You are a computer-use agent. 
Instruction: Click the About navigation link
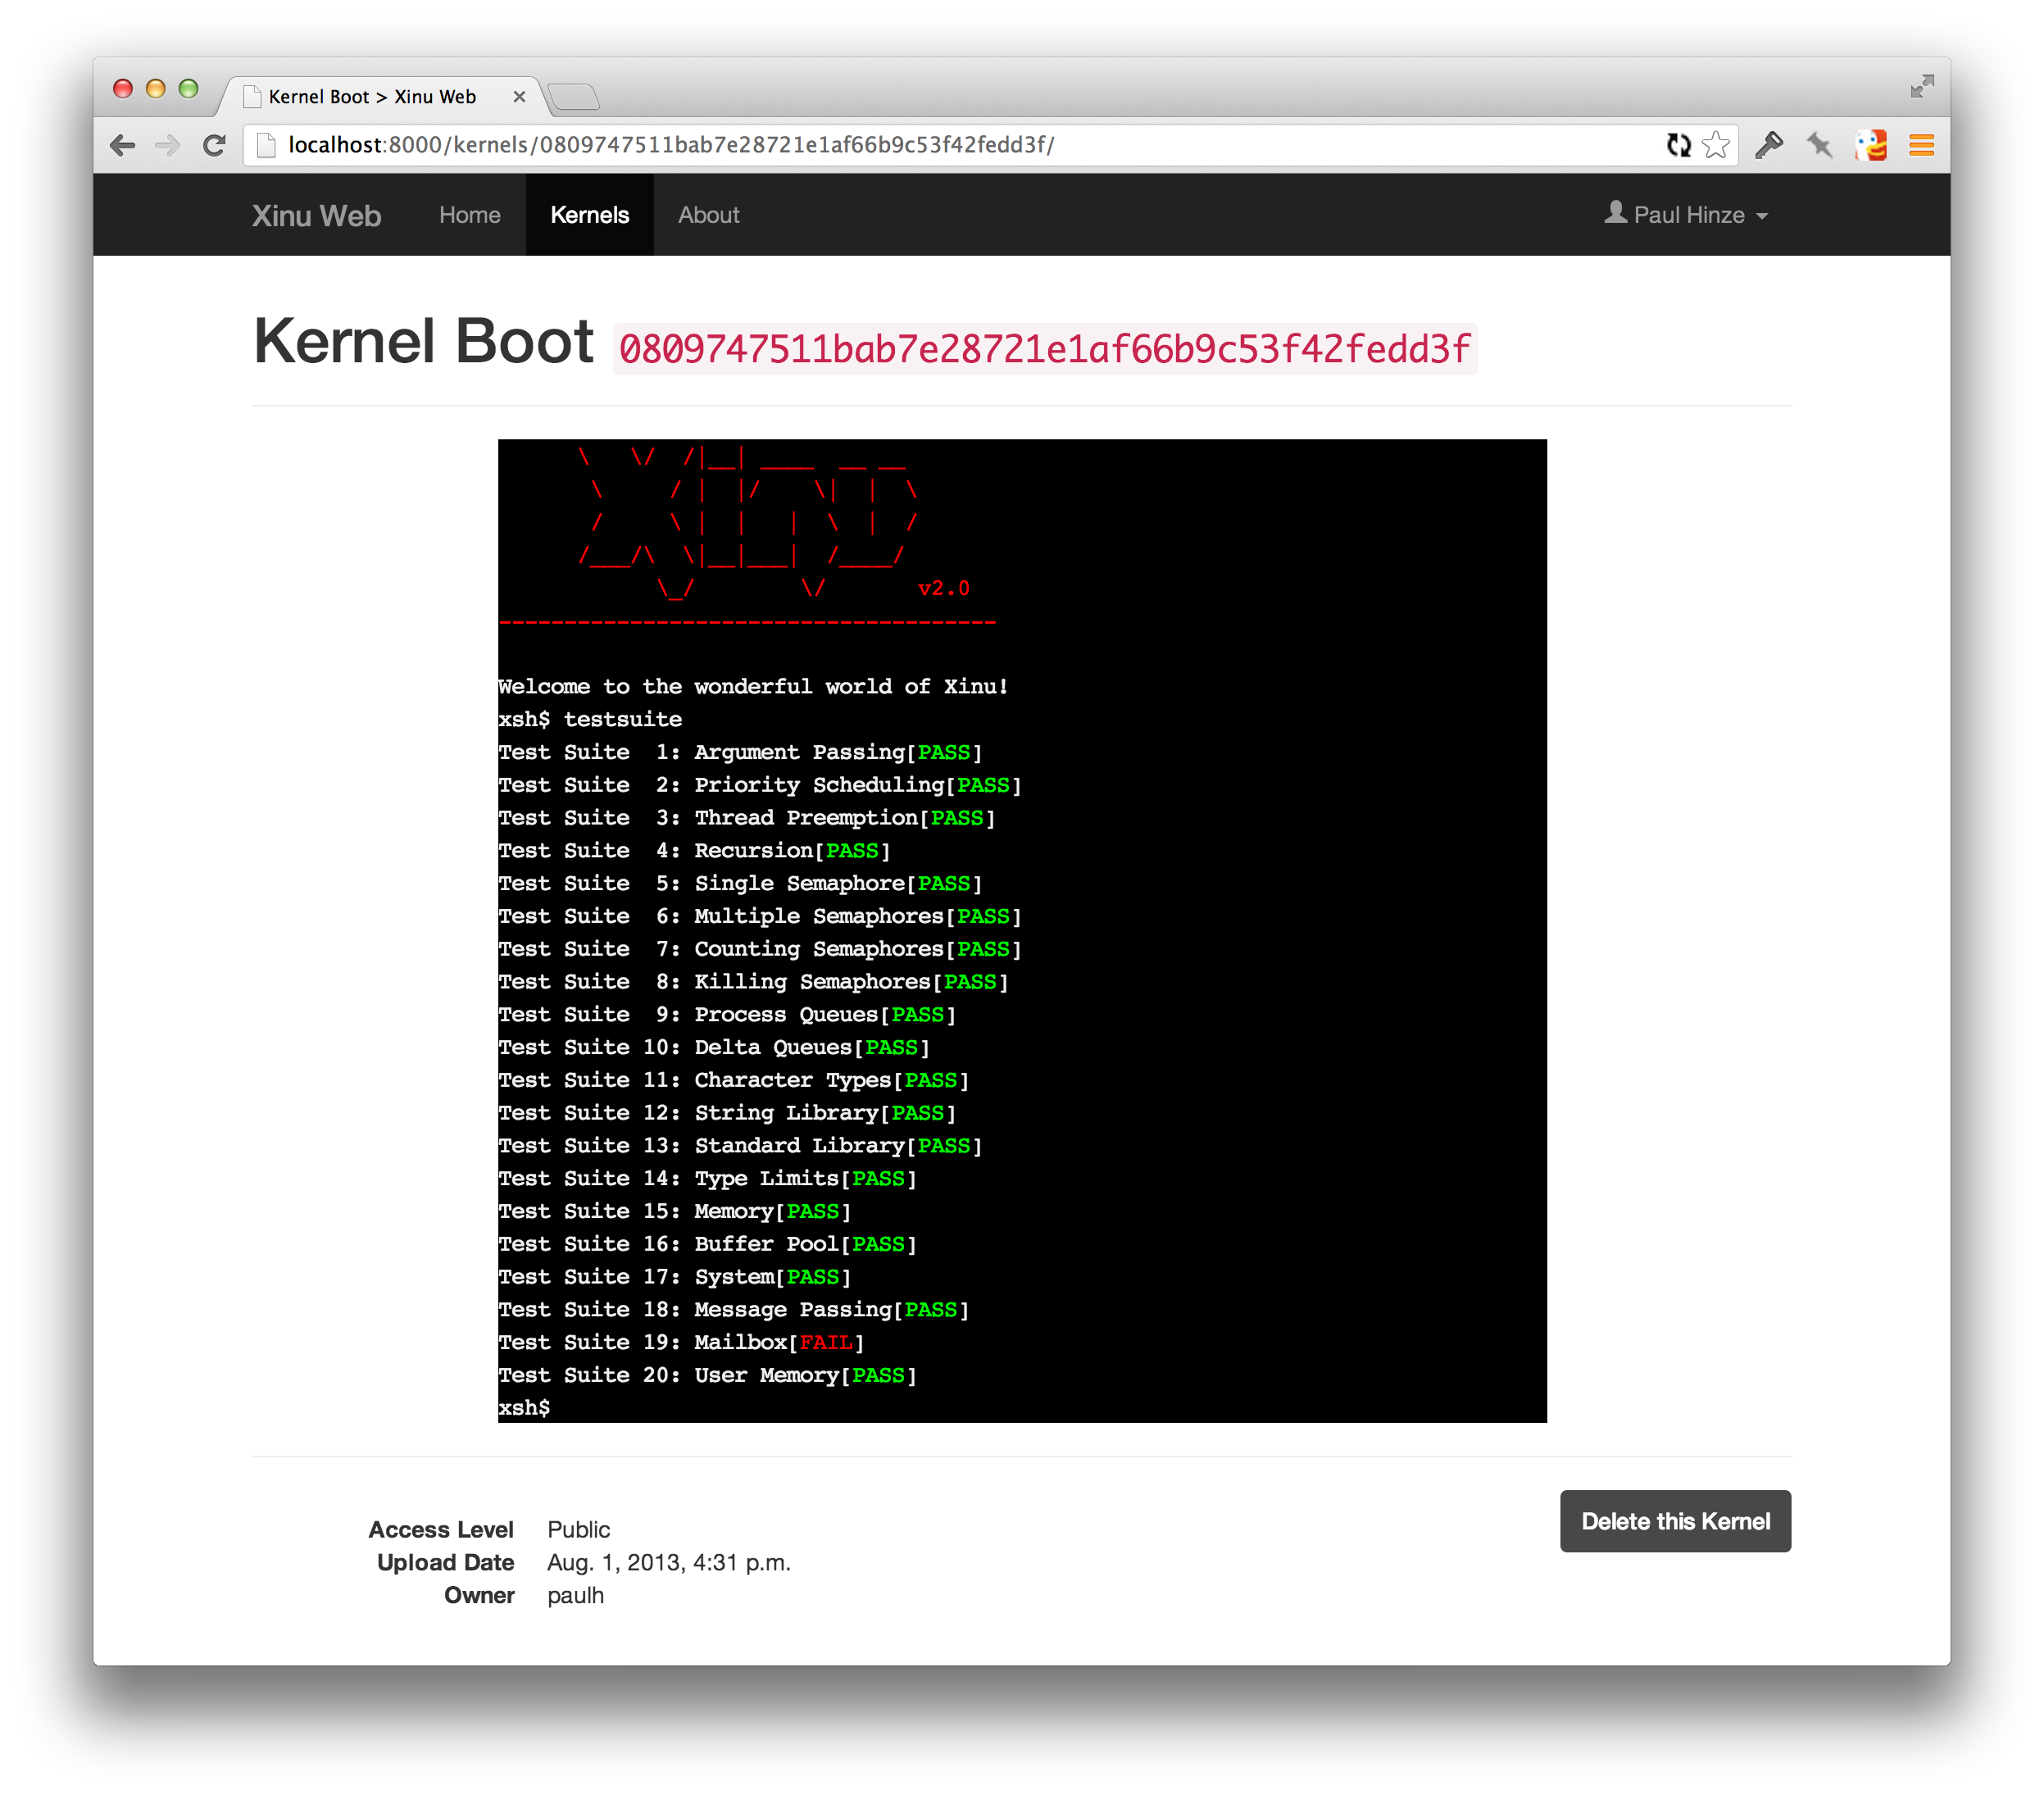709,216
